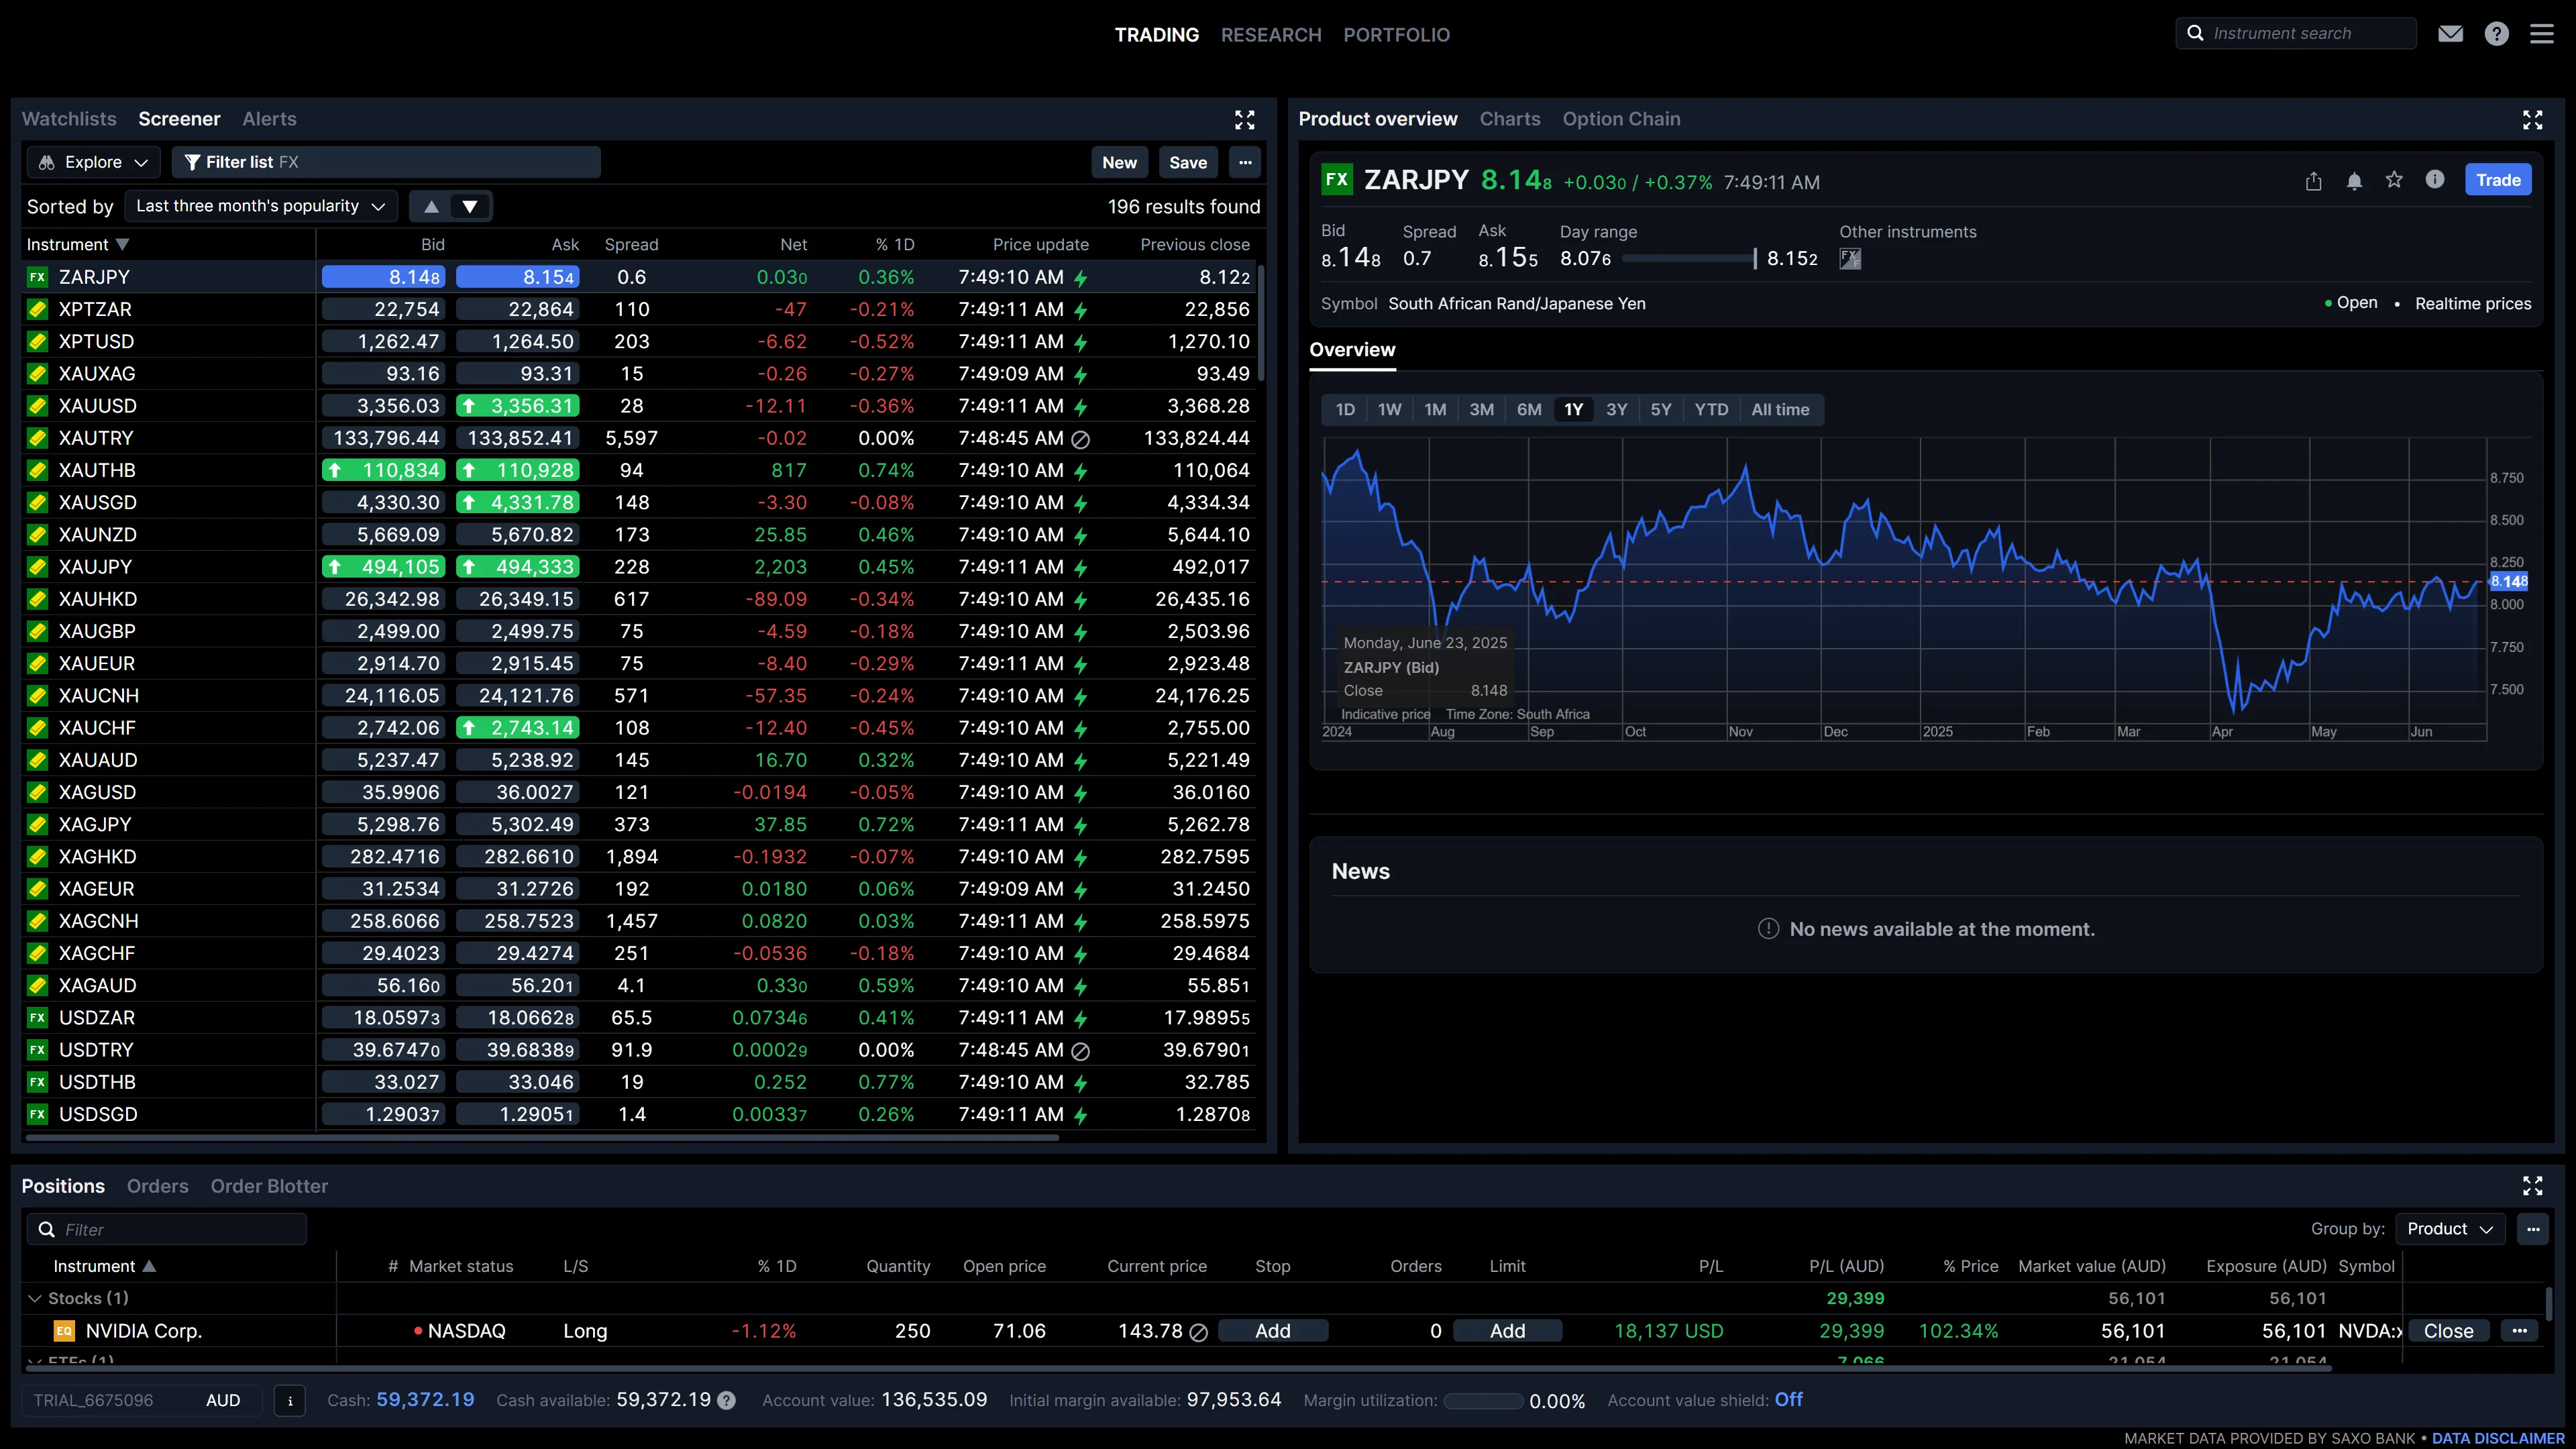The height and width of the screenshot is (1449, 2576).
Task: Open the Group by Product dropdown
Action: click(x=2450, y=1229)
